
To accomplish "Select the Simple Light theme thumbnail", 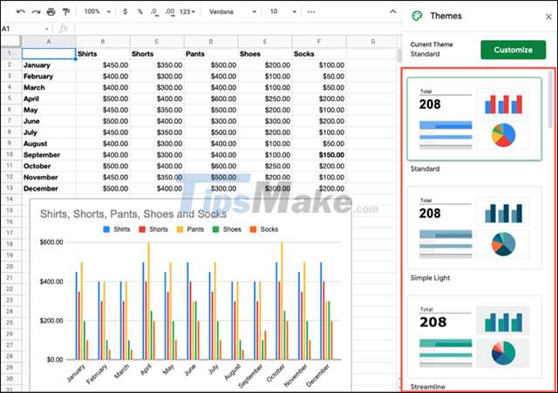I will click(x=474, y=227).
